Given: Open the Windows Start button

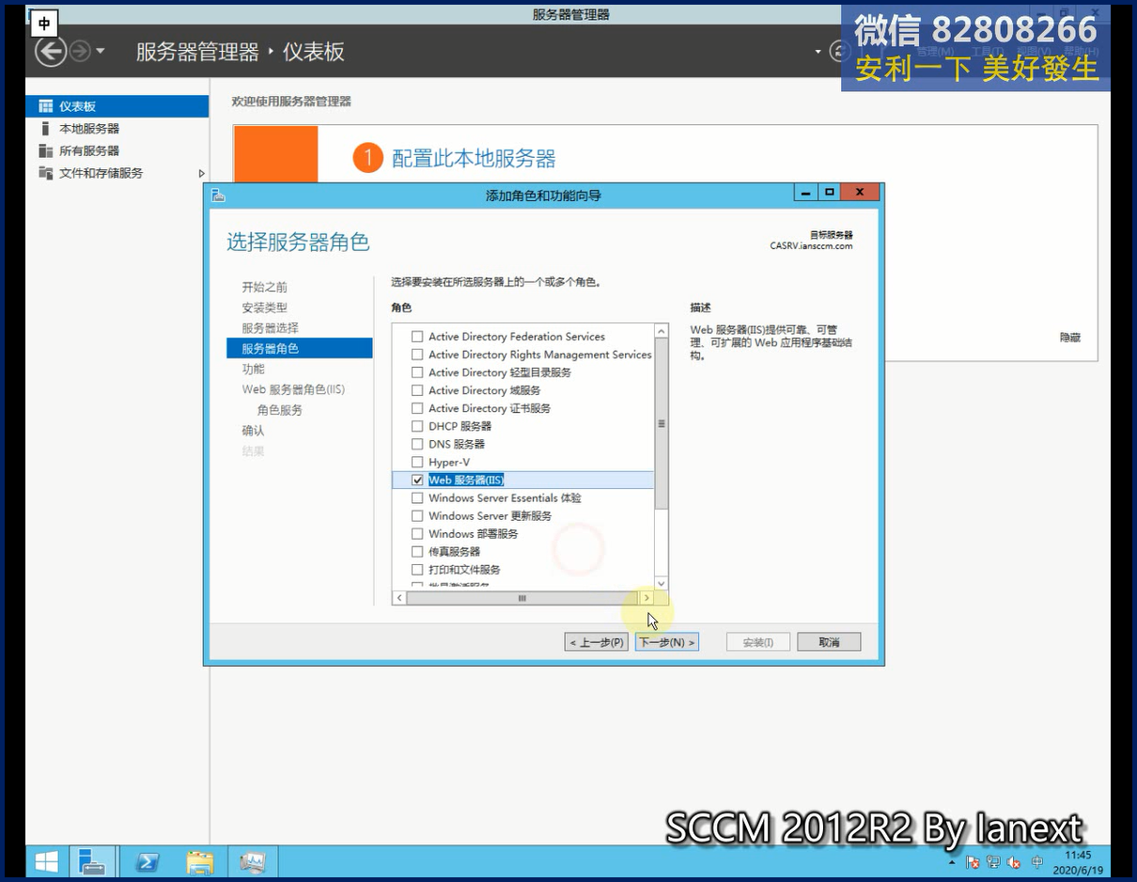Looking at the screenshot, I should click(46, 861).
